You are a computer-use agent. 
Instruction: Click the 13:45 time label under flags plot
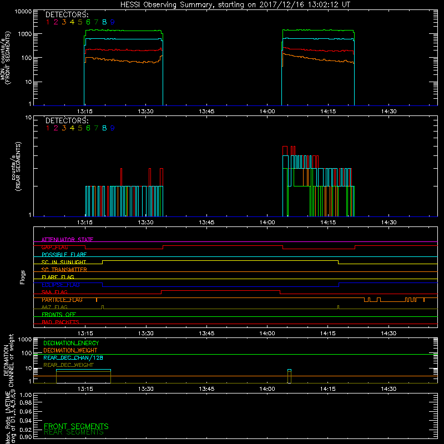click(206, 334)
